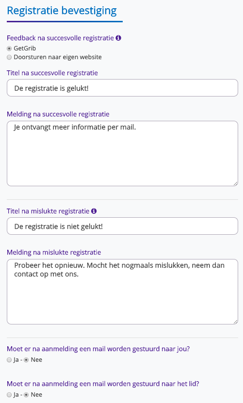Focus the Titel na mislukte registratie field

click(x=122, y=226)
